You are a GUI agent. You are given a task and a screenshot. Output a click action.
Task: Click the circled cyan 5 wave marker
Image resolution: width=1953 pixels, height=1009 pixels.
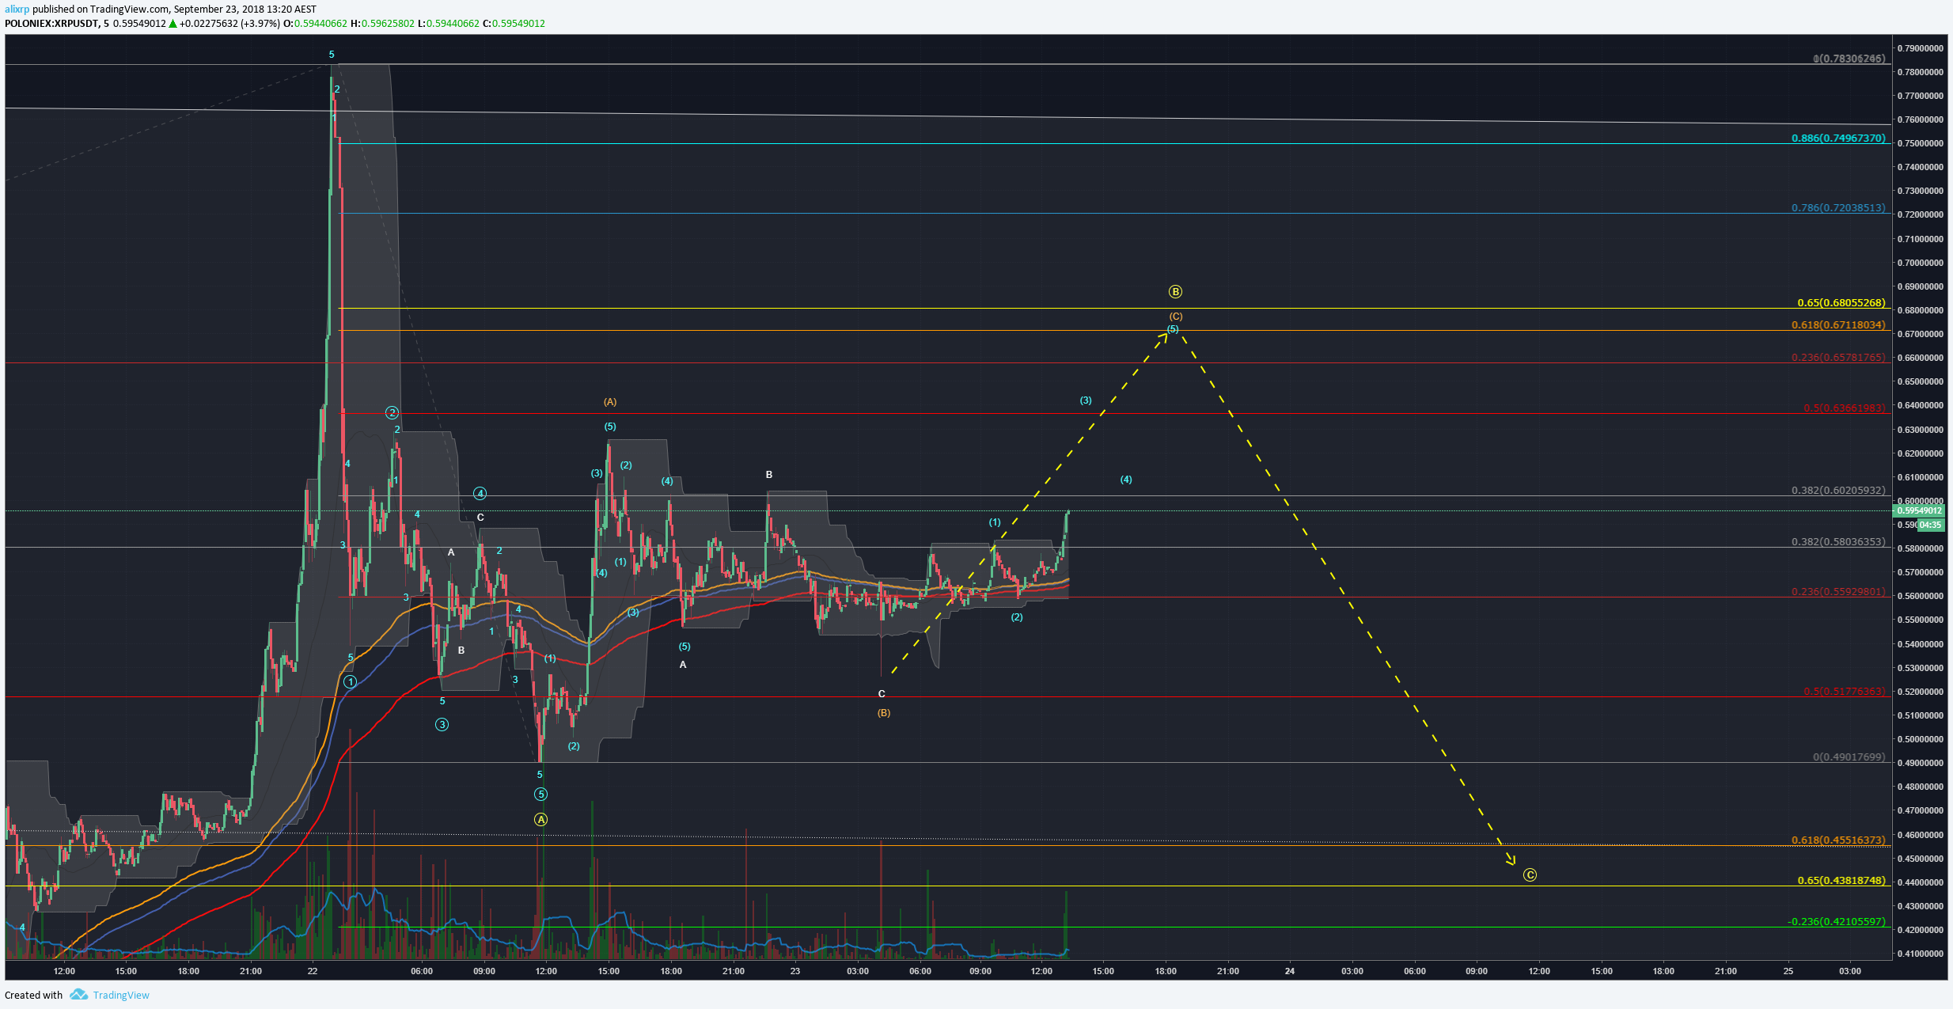[540, 794]
